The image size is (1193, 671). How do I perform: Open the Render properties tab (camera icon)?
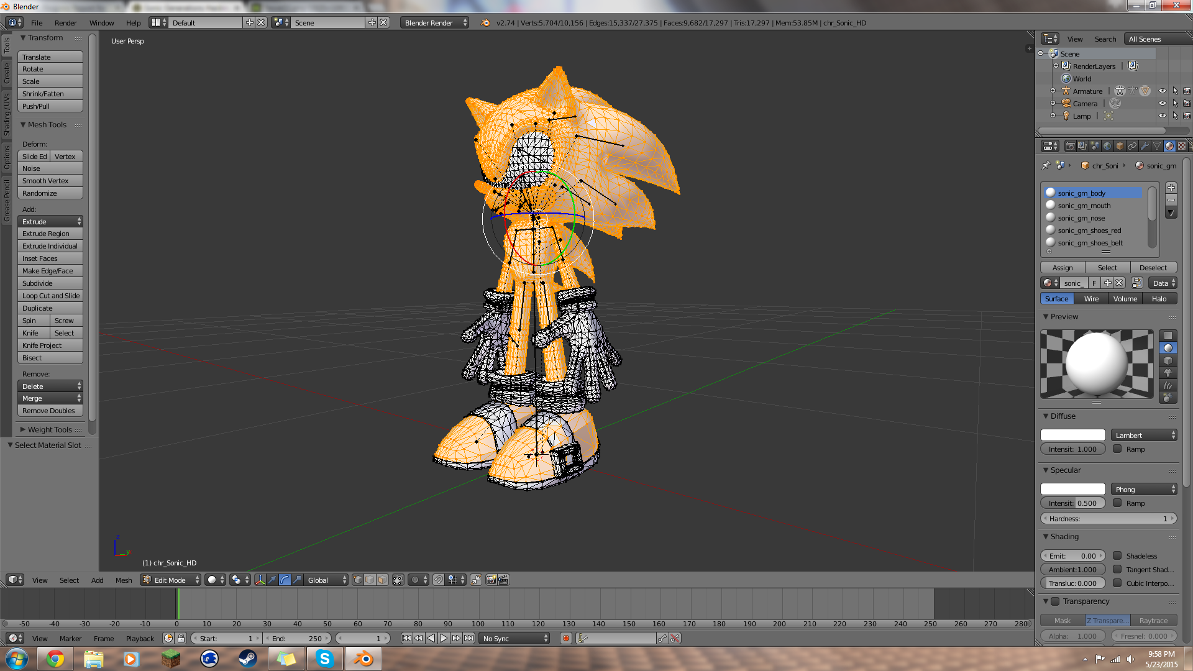pos(1070,146)
